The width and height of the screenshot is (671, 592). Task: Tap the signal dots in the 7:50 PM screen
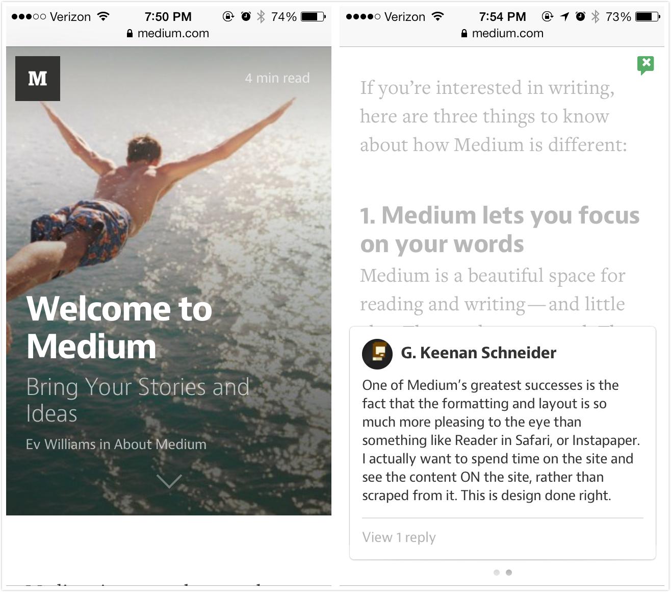coord(29,17)
